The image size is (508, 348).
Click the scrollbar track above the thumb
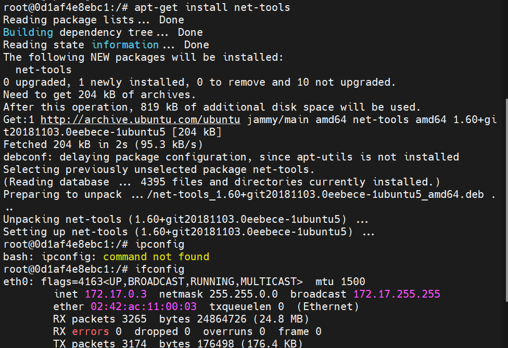[506, 48]
